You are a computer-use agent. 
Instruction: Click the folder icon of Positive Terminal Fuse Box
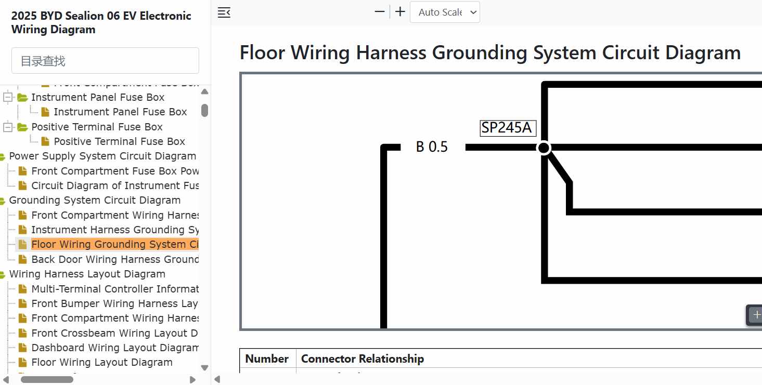tap(22, 127)
